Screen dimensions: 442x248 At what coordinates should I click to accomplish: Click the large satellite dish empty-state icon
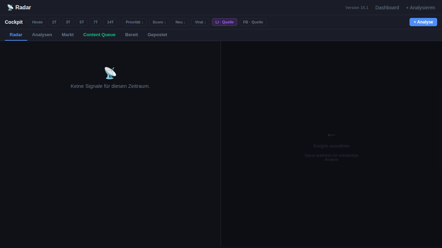[x=110, y=73]
